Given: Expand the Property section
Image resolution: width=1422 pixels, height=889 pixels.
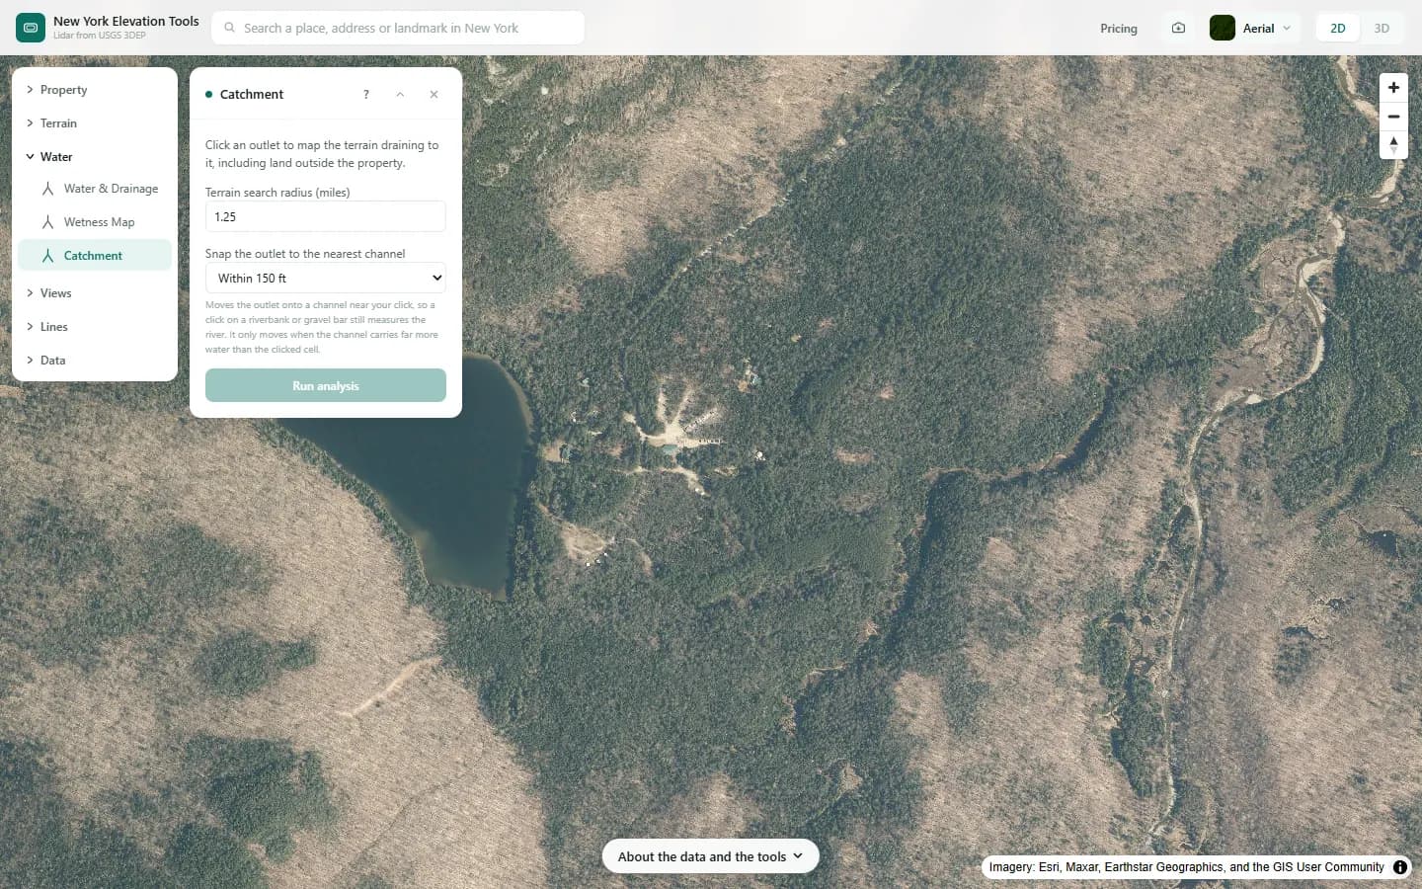Looking at the screenshot, I should click(95, 90).
